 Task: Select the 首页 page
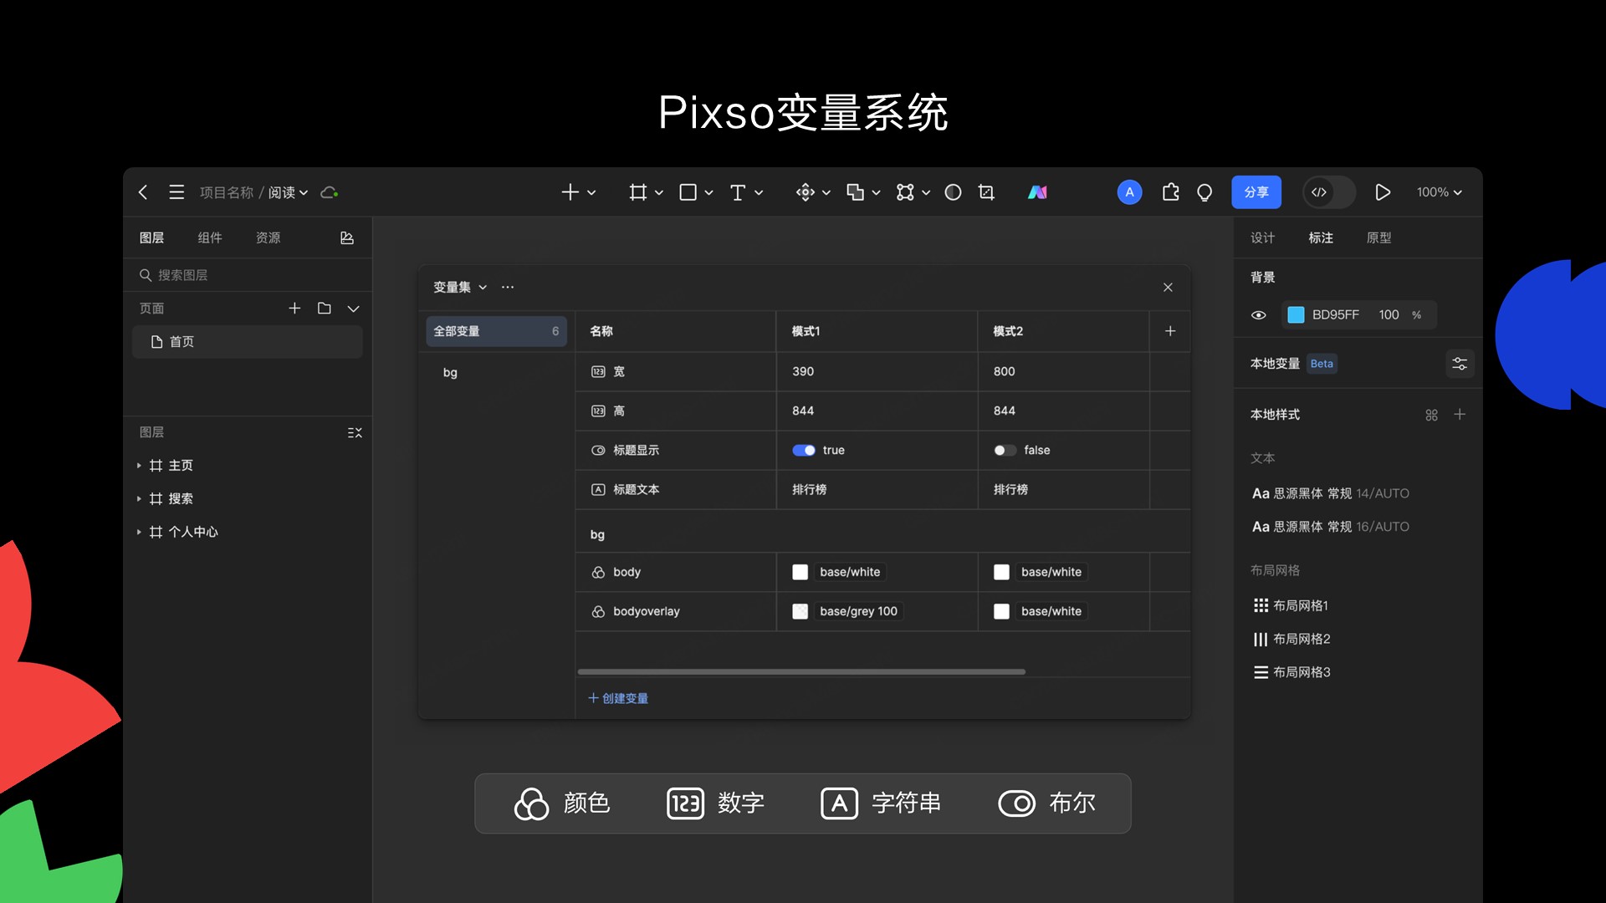point(248,342)
